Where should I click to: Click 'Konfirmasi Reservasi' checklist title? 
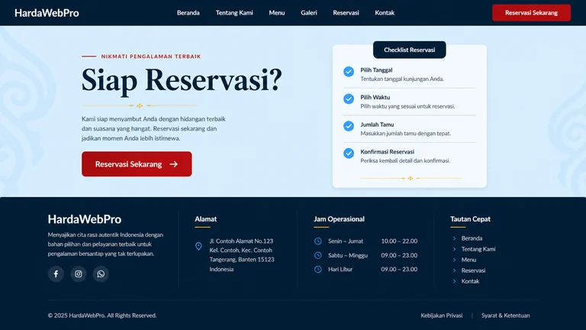point(387,152)
